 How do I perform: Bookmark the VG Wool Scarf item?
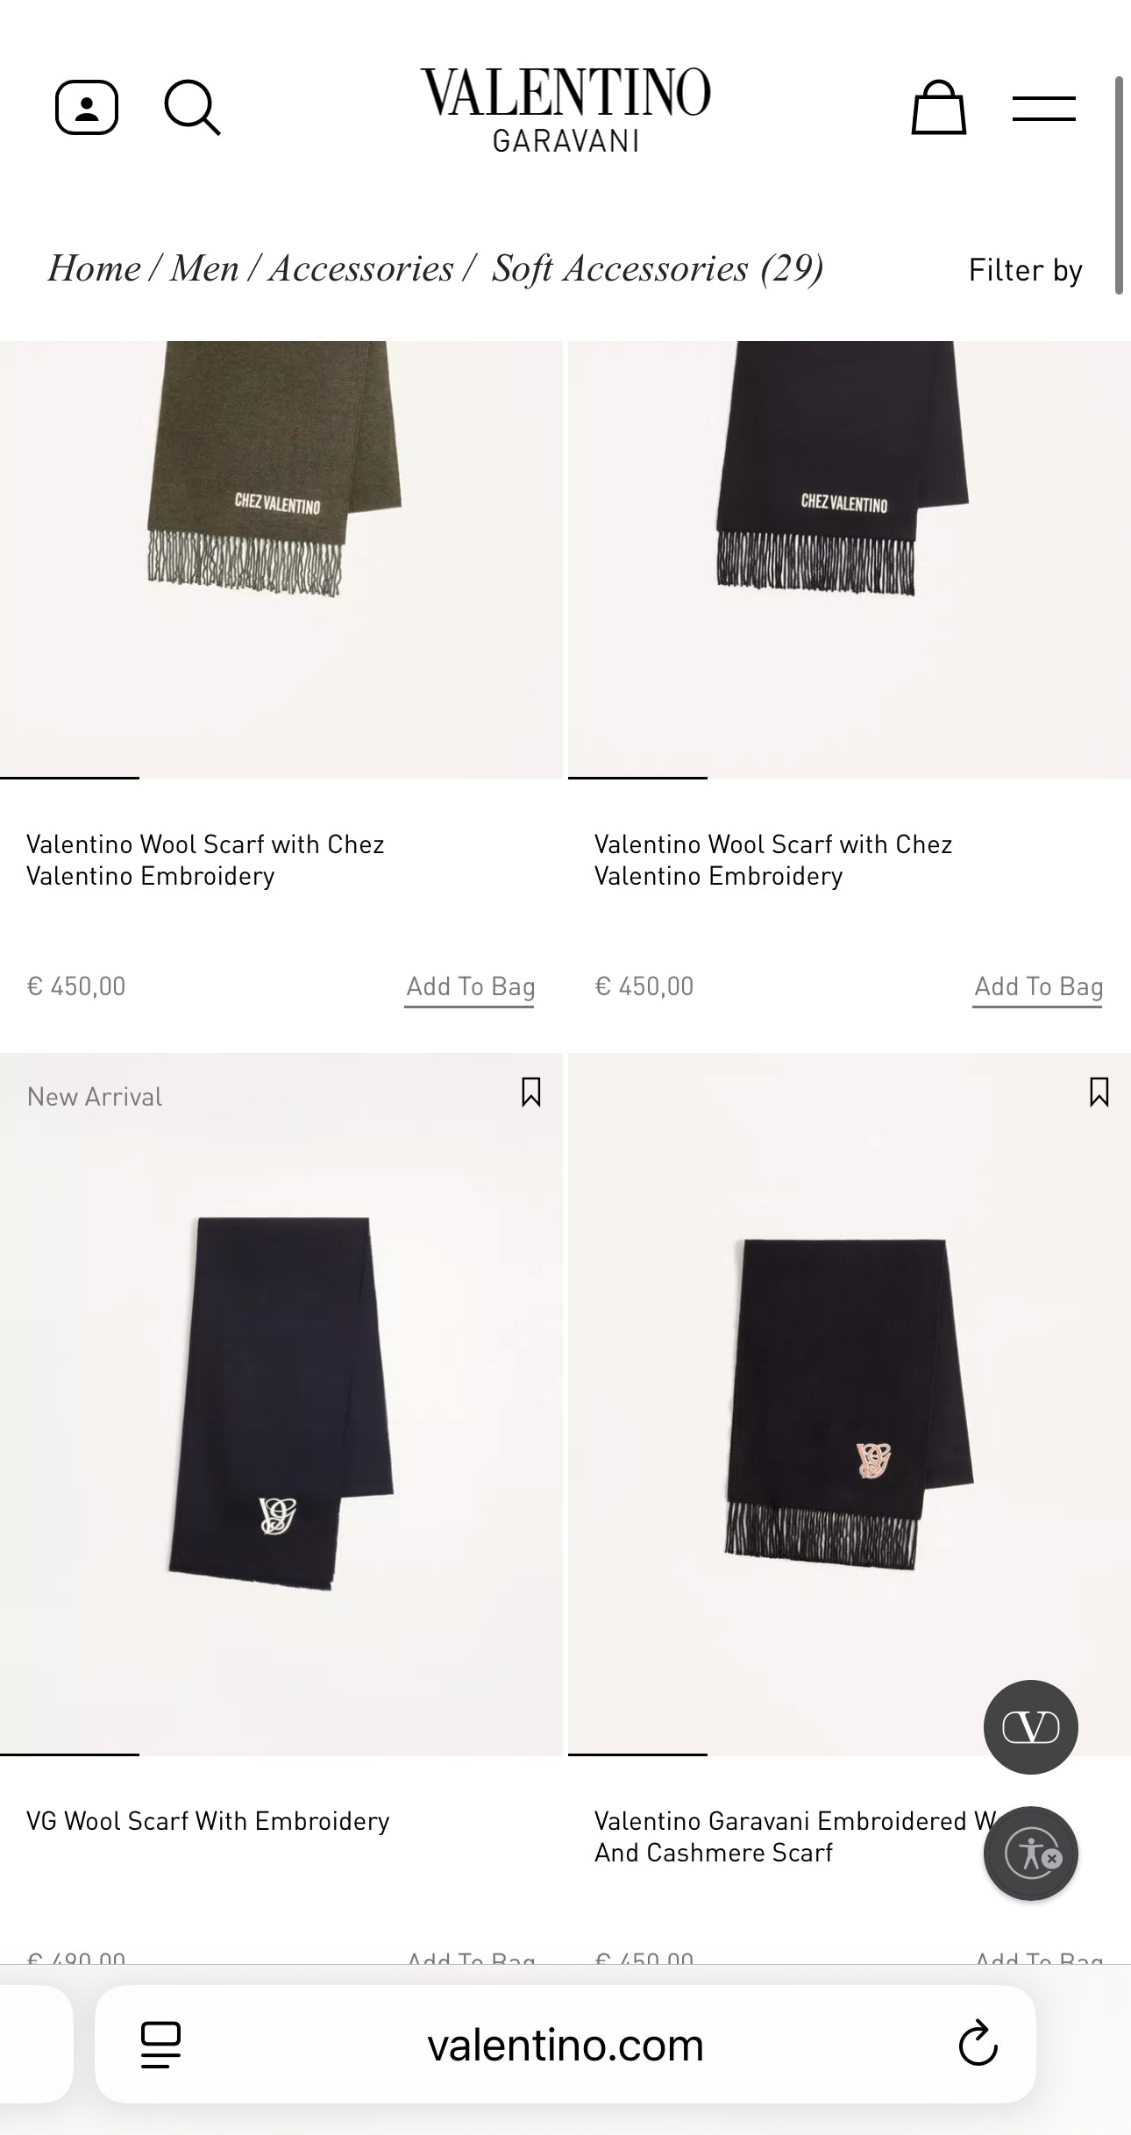(x=530, y=1092)
